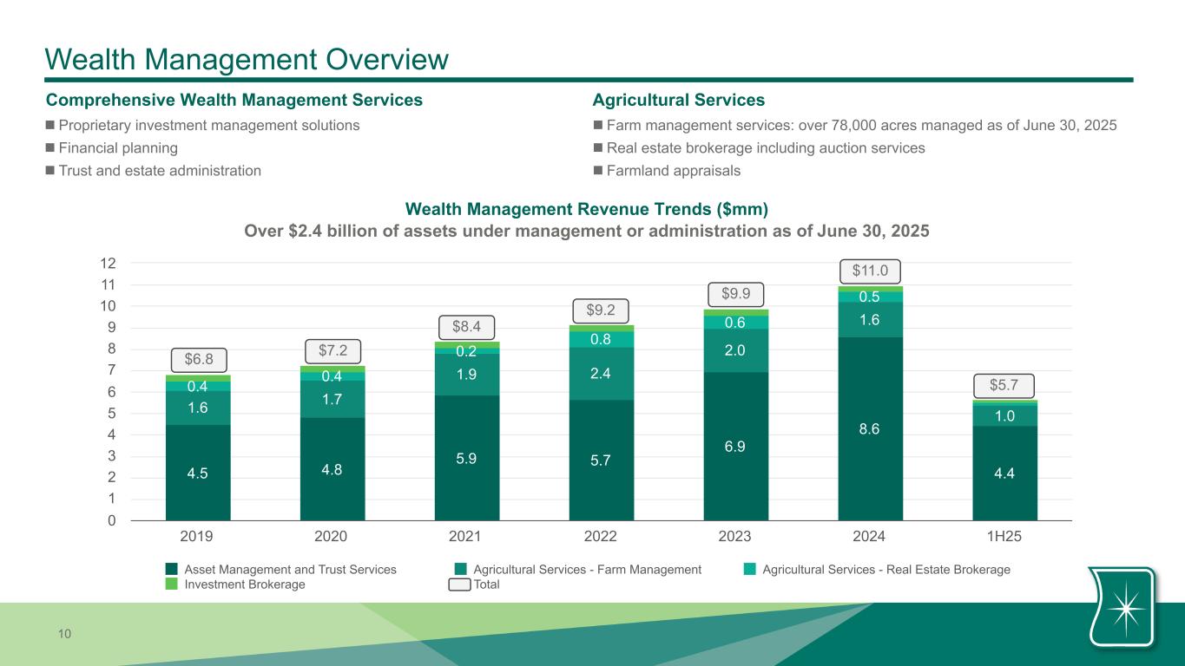
Task: Select the $6.8 total label above 2019
Action: pos(198,359)
